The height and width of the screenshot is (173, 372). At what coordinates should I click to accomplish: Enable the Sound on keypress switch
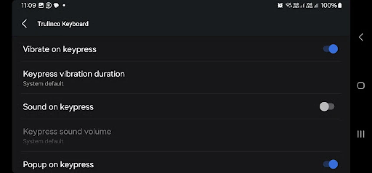pos(327,107)
